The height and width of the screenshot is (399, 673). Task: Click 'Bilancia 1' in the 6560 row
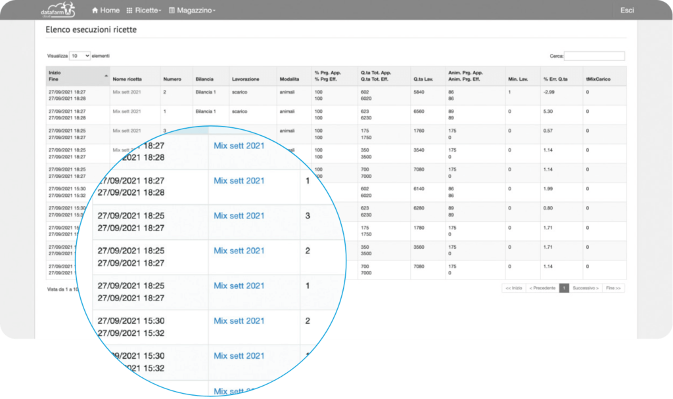pyautogui.click(x=206, y=112)
